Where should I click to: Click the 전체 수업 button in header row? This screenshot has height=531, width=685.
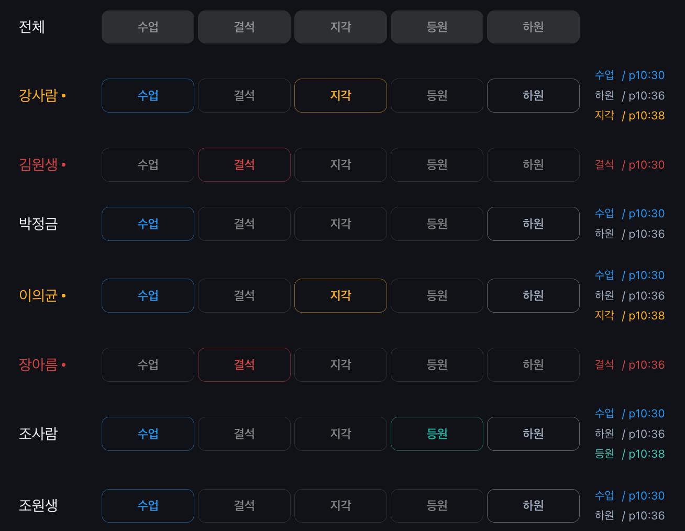(148, 27)
